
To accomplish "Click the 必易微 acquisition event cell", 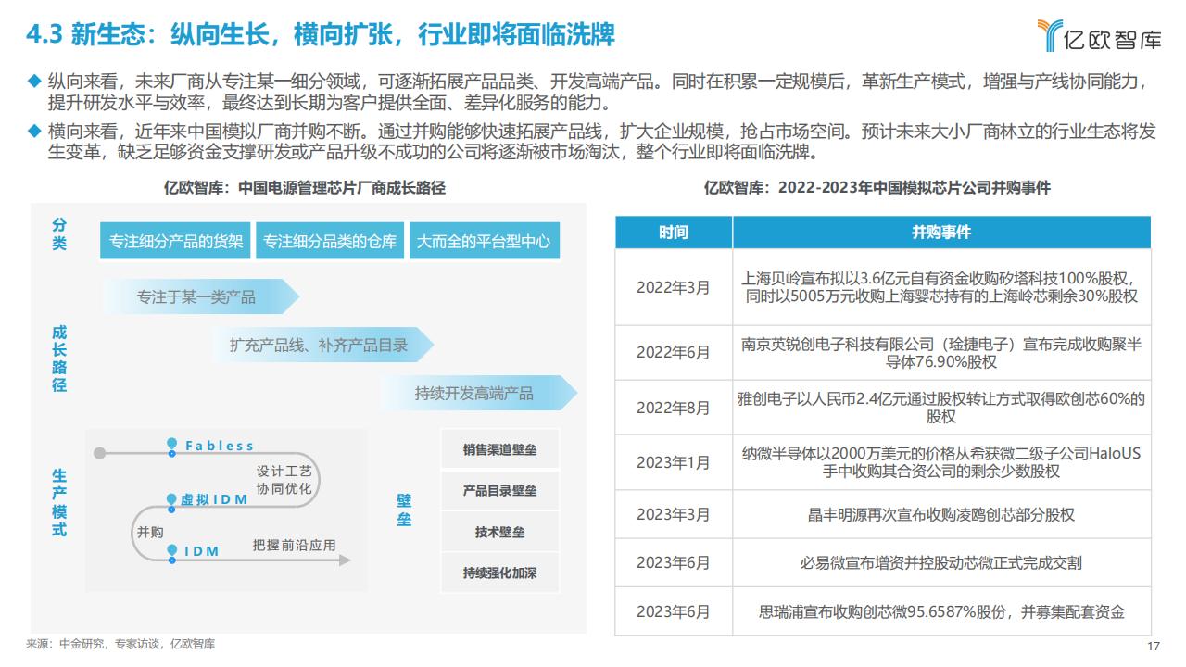I will 941,562.
